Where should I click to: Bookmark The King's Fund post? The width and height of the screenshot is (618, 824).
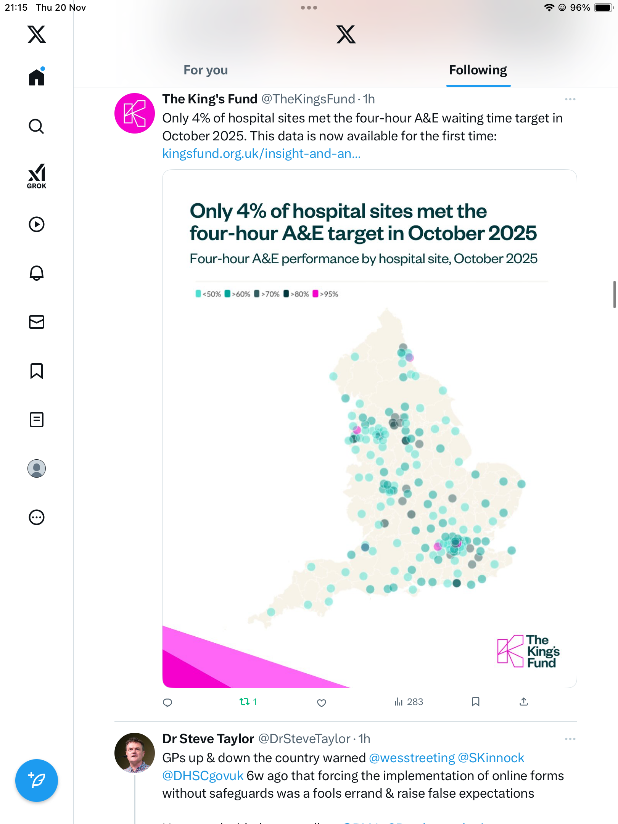pyautogui.click(x=475, y=702)
